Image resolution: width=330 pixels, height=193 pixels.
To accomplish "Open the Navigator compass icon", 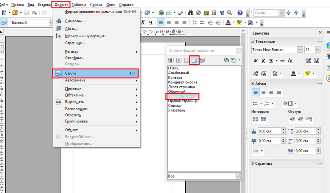I will pos(198,13).
